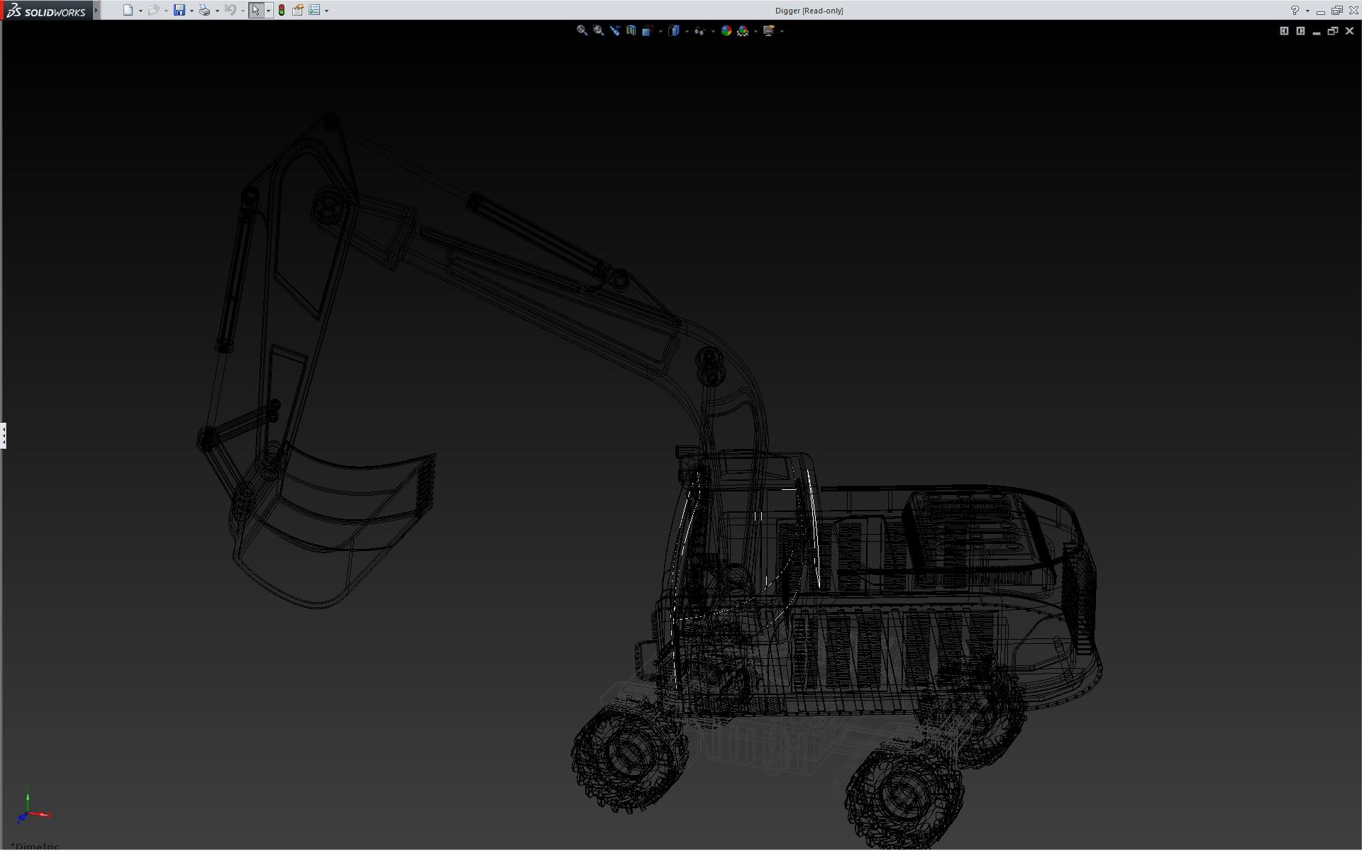Open File Properties icon
1362x851 pixels.
[298, 10]
